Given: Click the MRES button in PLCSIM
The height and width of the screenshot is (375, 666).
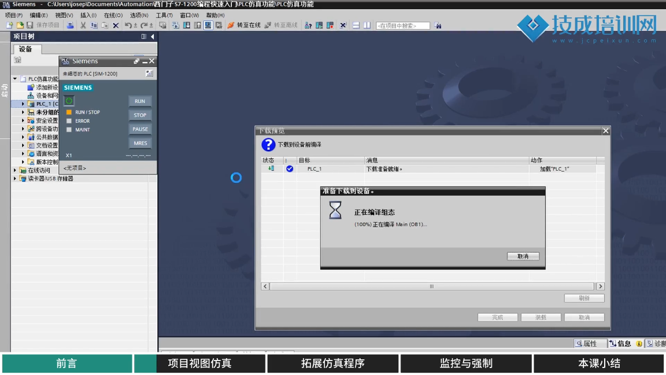Looking at the screenshot, I should click(140, 144).
